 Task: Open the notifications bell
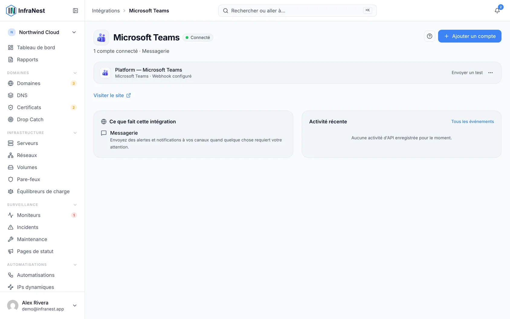497,11
